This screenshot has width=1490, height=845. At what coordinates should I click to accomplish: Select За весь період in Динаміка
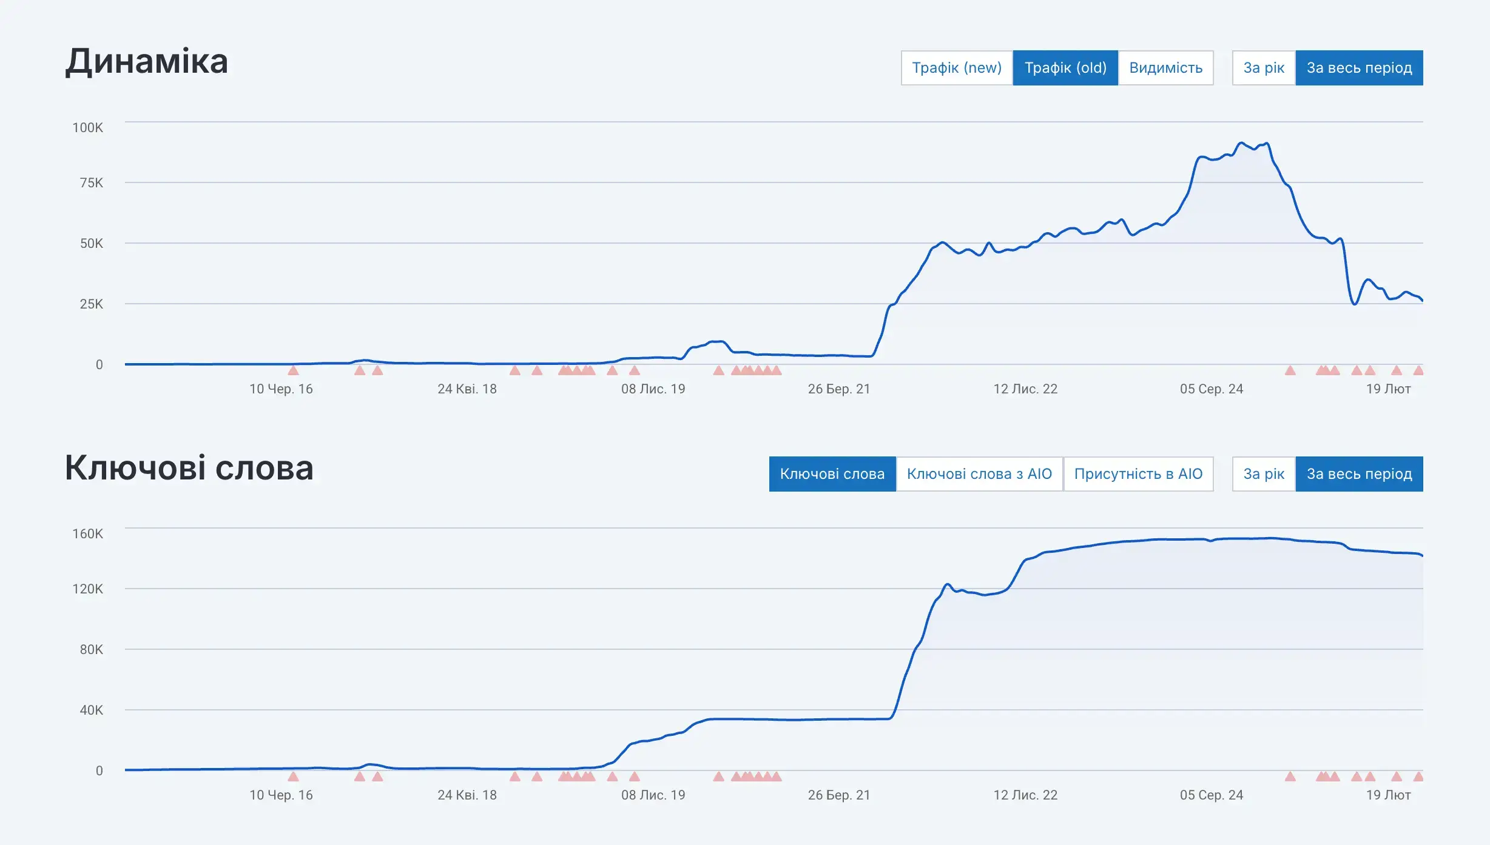coord(1359,68)
